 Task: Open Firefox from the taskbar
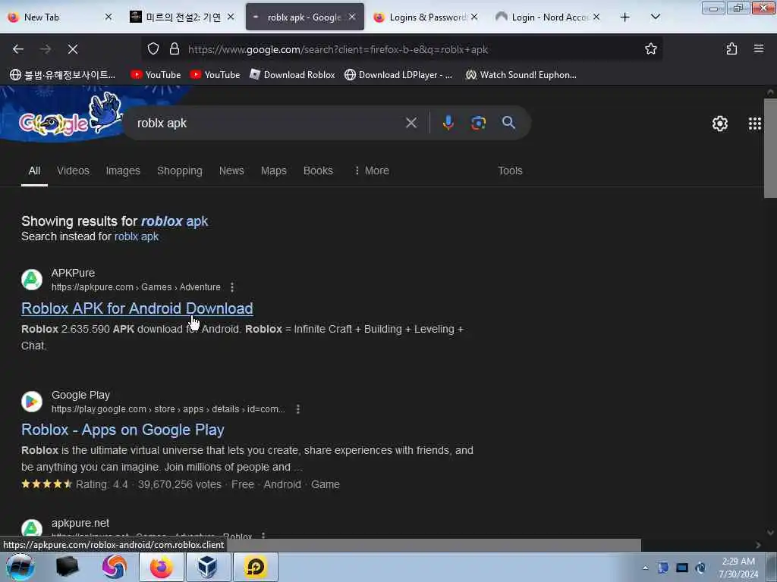tap(162, 567)
